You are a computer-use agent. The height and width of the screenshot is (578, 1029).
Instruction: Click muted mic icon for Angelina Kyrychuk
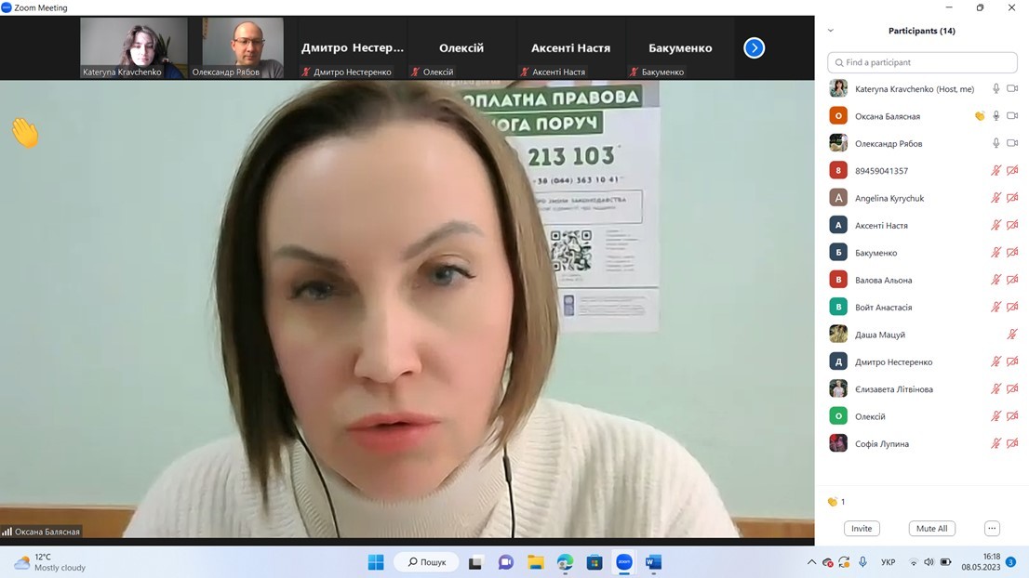pyautogui.click(x=996, y=198)
